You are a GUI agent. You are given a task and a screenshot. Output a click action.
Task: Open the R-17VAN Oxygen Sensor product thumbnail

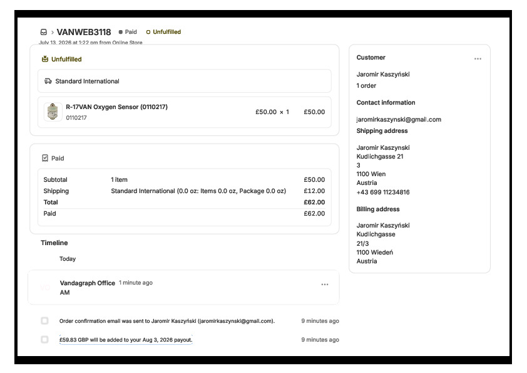coord(53,112)
